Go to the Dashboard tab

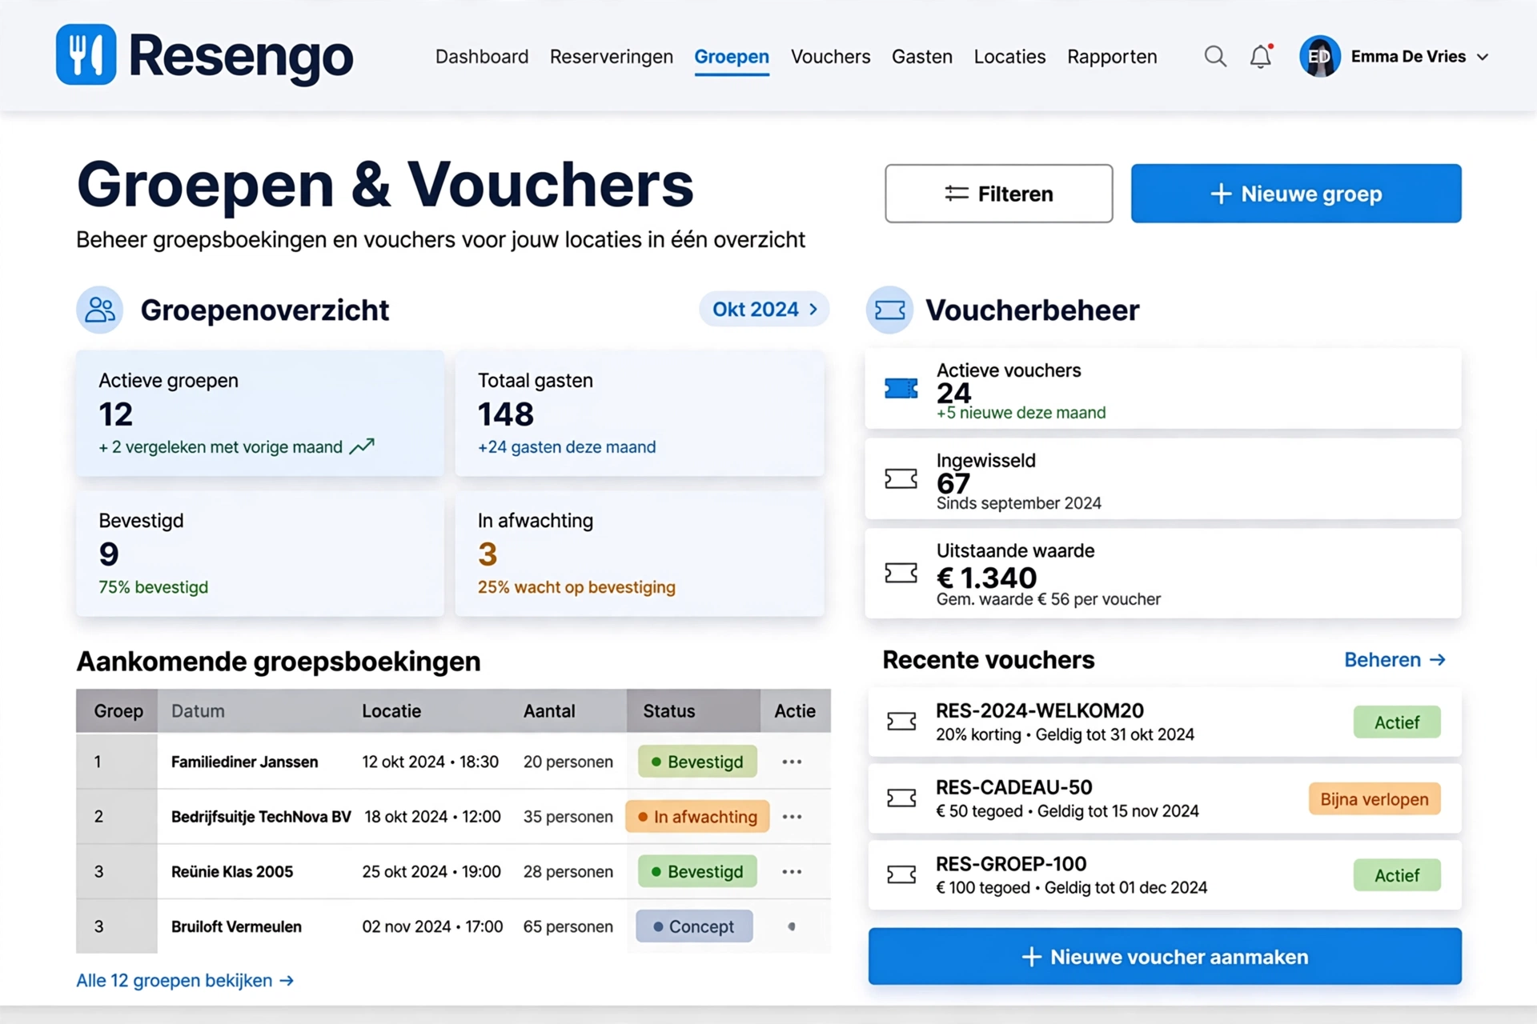482,57
